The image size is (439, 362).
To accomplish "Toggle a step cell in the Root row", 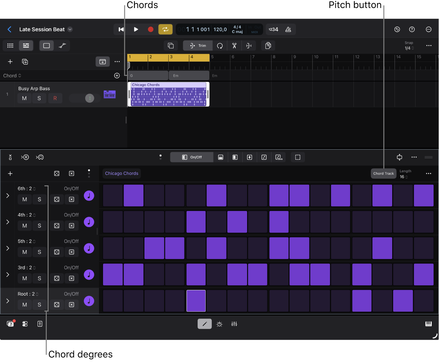I will pos(196,301).
